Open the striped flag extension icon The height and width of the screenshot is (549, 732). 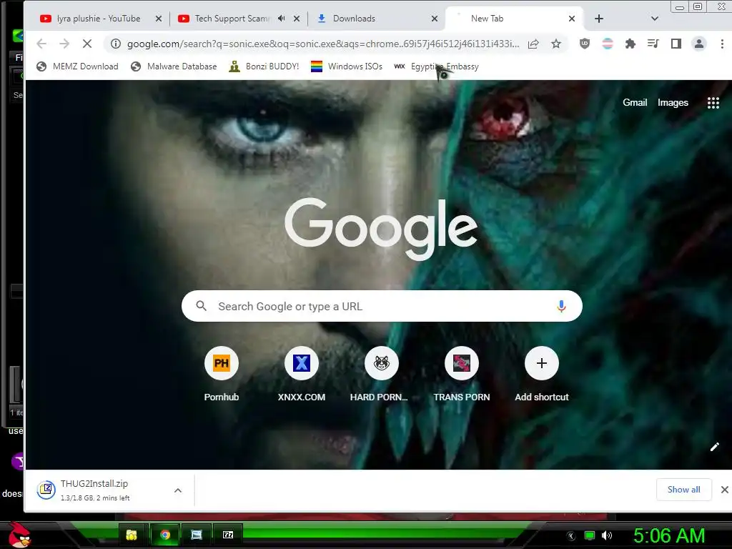pyautogui.click(x=608, y=44)
